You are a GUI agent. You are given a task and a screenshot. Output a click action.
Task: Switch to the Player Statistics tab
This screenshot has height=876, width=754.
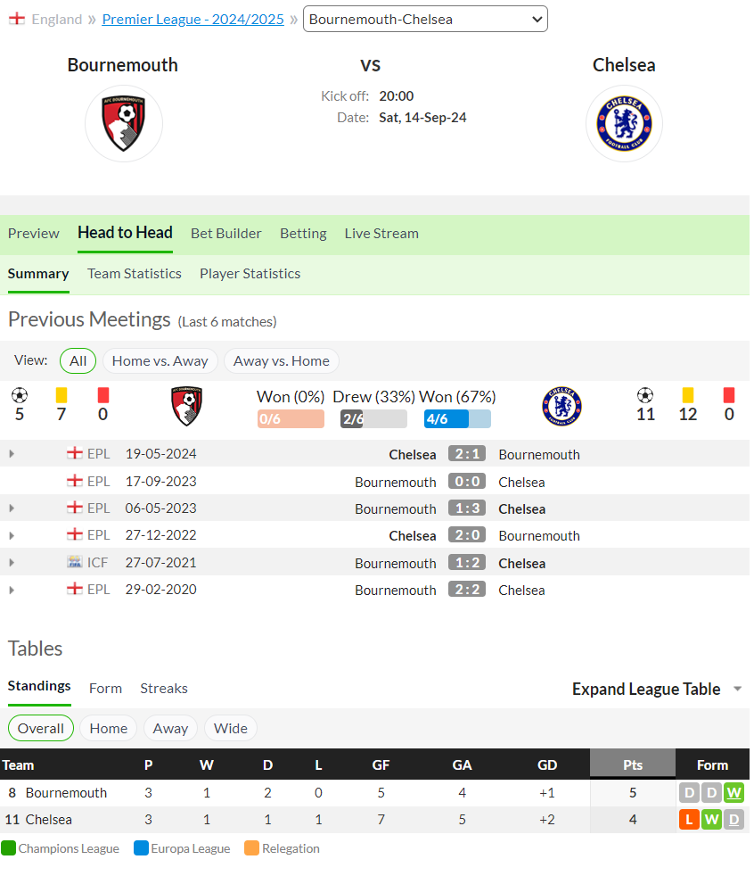250,274
